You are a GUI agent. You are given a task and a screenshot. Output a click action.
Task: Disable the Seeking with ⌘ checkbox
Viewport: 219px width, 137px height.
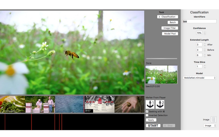(147, 112)
